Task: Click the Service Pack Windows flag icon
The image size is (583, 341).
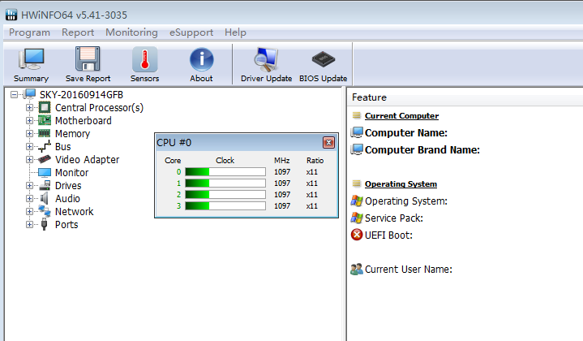Action: (357, 218)
